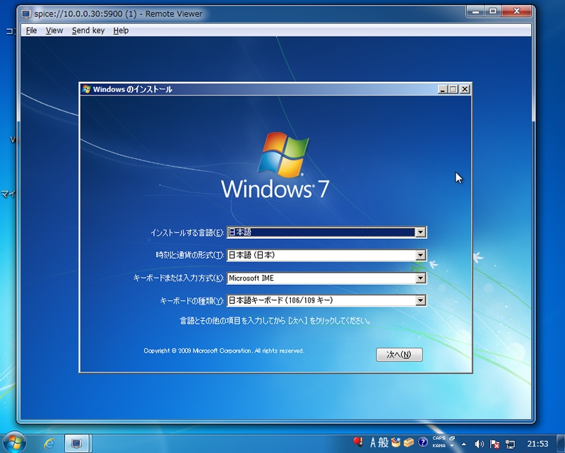Open the IME tools toolbox icon
The image size is (565, 453).
tap(409, 442)
